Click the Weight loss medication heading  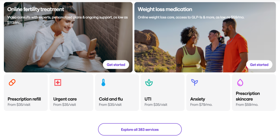pos(165,9)
